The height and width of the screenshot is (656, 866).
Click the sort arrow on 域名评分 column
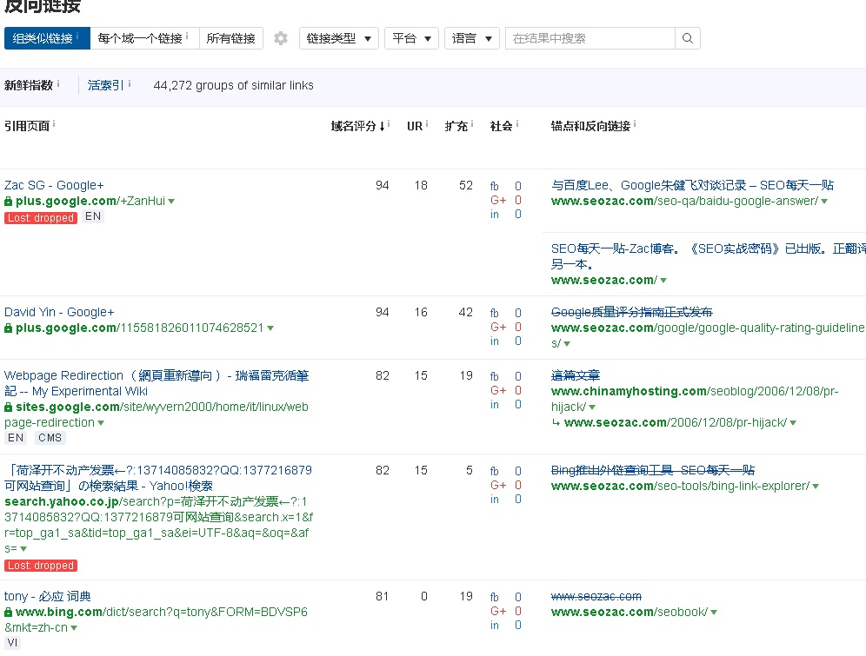pos(383,126)
